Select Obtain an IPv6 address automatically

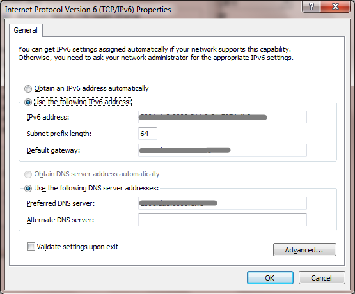(x=28, y=89)
